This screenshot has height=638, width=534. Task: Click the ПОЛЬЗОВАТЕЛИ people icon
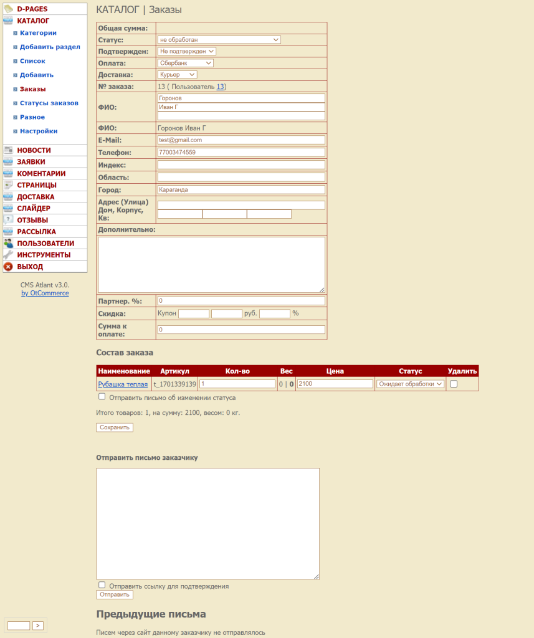pos(8,244)
